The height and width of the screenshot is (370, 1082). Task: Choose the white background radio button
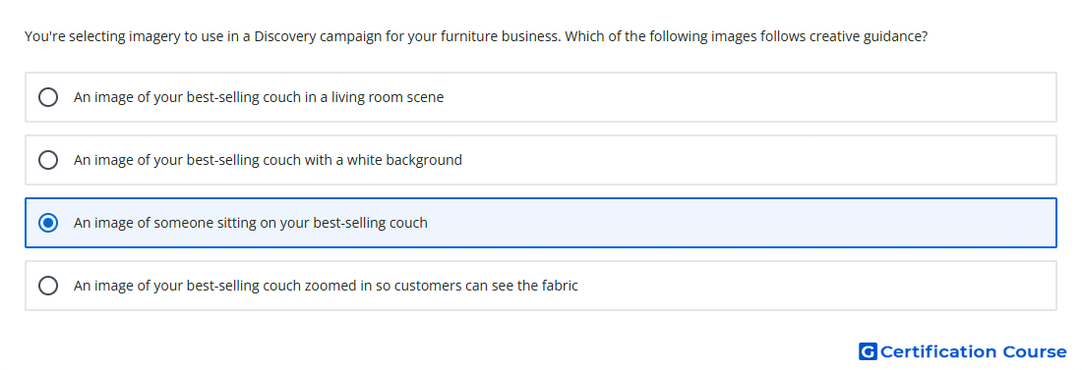click(x=48, y=160)
